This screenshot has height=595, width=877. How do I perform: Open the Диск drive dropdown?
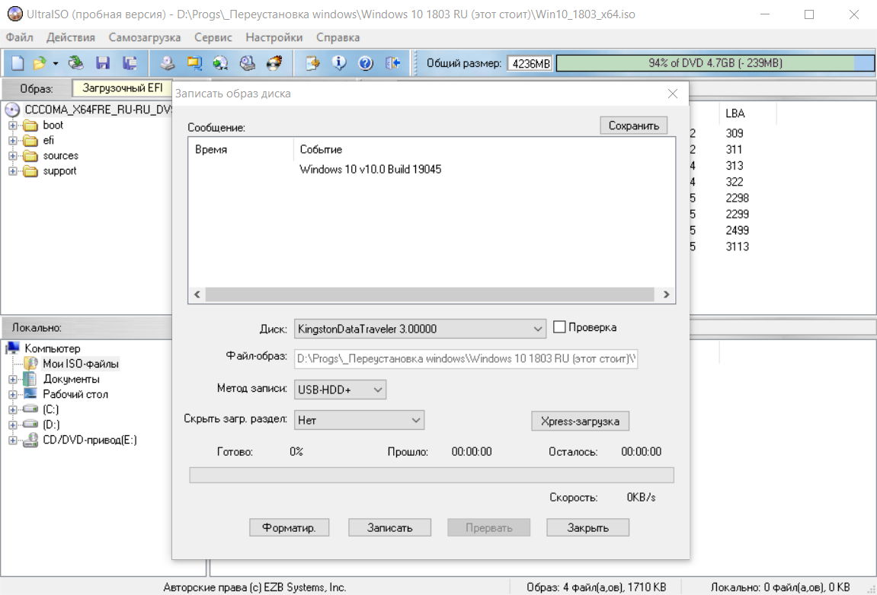(420, 329)
